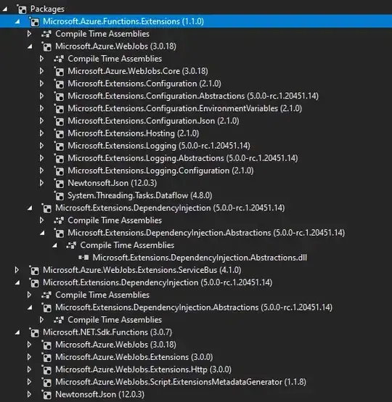Select 'Microsoft.Azure.WebJobs.Script.ExtensionsMetadataGenerator (1.1.8)' text
This screenshot has height=402, width=392.
181,382
